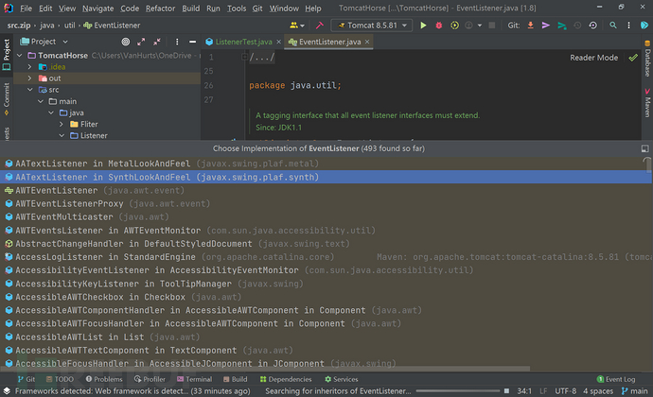Open the Tomcat 8.5.81 run configuration dropdown
The image size is (653, 397).
click(x=372, y=25)
